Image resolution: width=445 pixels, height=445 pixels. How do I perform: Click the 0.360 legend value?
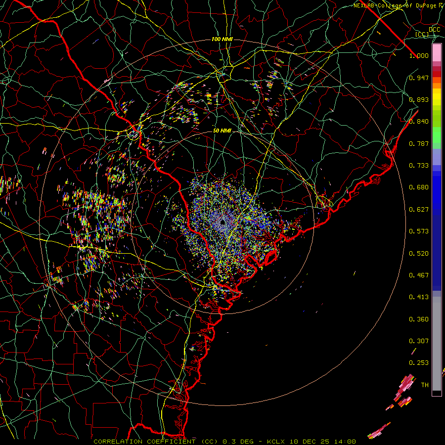pos(419,319)
